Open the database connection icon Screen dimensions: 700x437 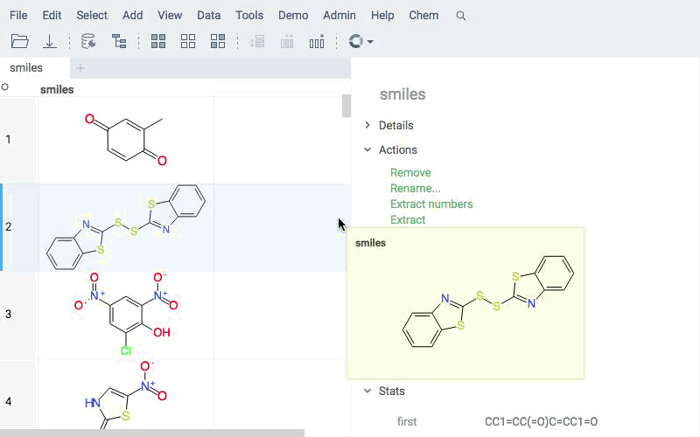point(87,41)
